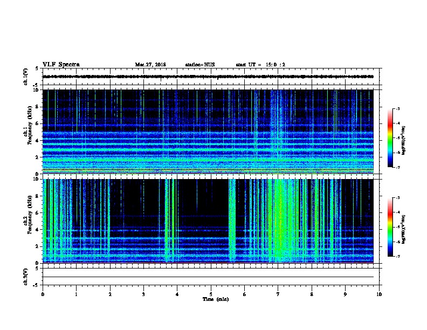Click time axis tick label "6"
427x330 pixels.
245,294
